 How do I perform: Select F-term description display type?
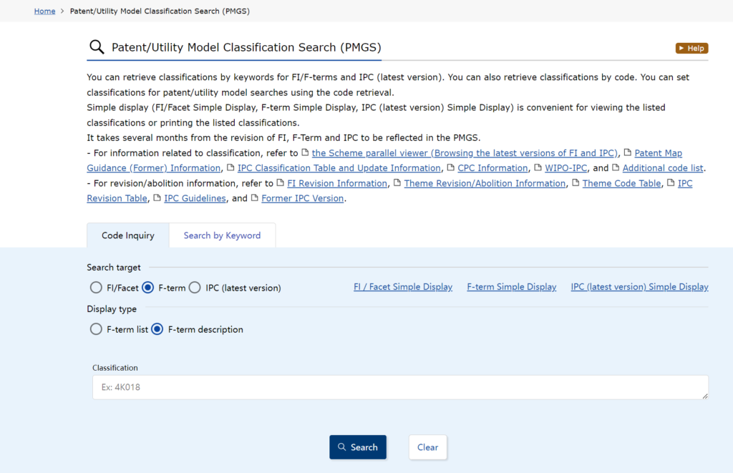coord(157,329)
